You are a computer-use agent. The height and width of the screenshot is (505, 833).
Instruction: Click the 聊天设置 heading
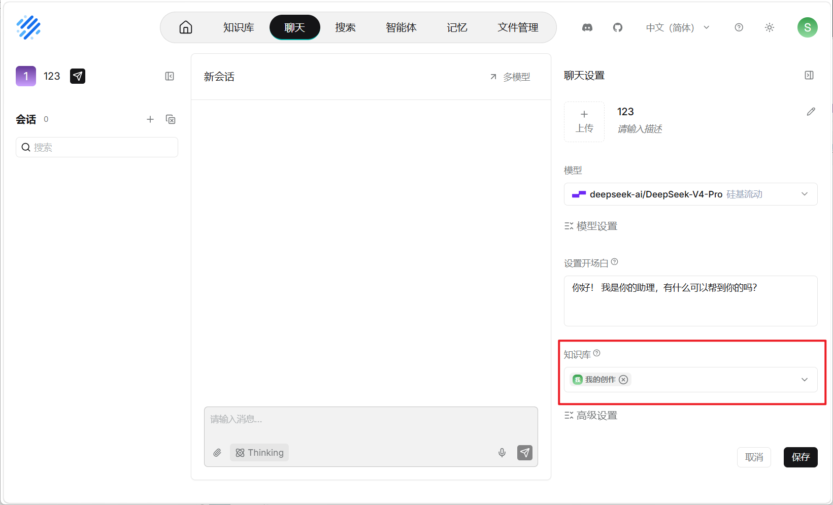pos(584,76)
